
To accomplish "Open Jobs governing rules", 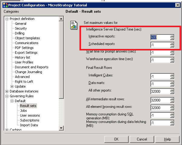I will [x=23, y=111].
